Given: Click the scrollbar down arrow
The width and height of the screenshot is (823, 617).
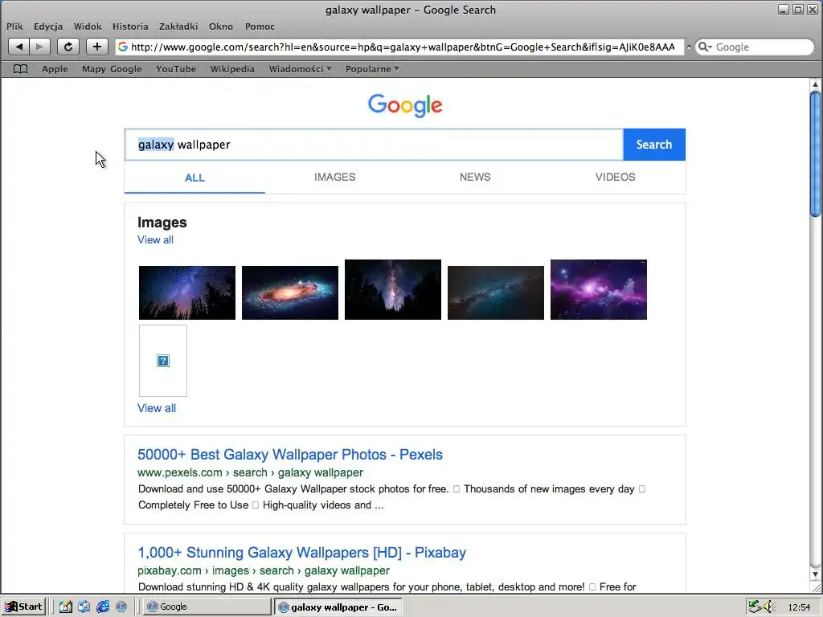Looking at the screenshot, I should (815, 574).
